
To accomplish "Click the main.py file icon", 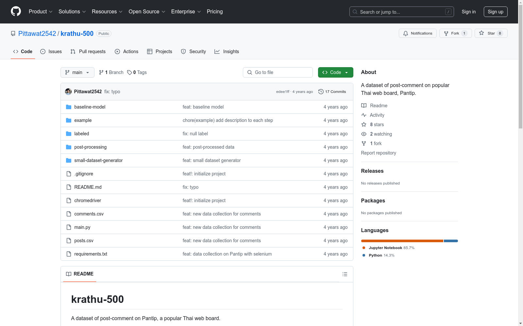I will tap(69, 227).
